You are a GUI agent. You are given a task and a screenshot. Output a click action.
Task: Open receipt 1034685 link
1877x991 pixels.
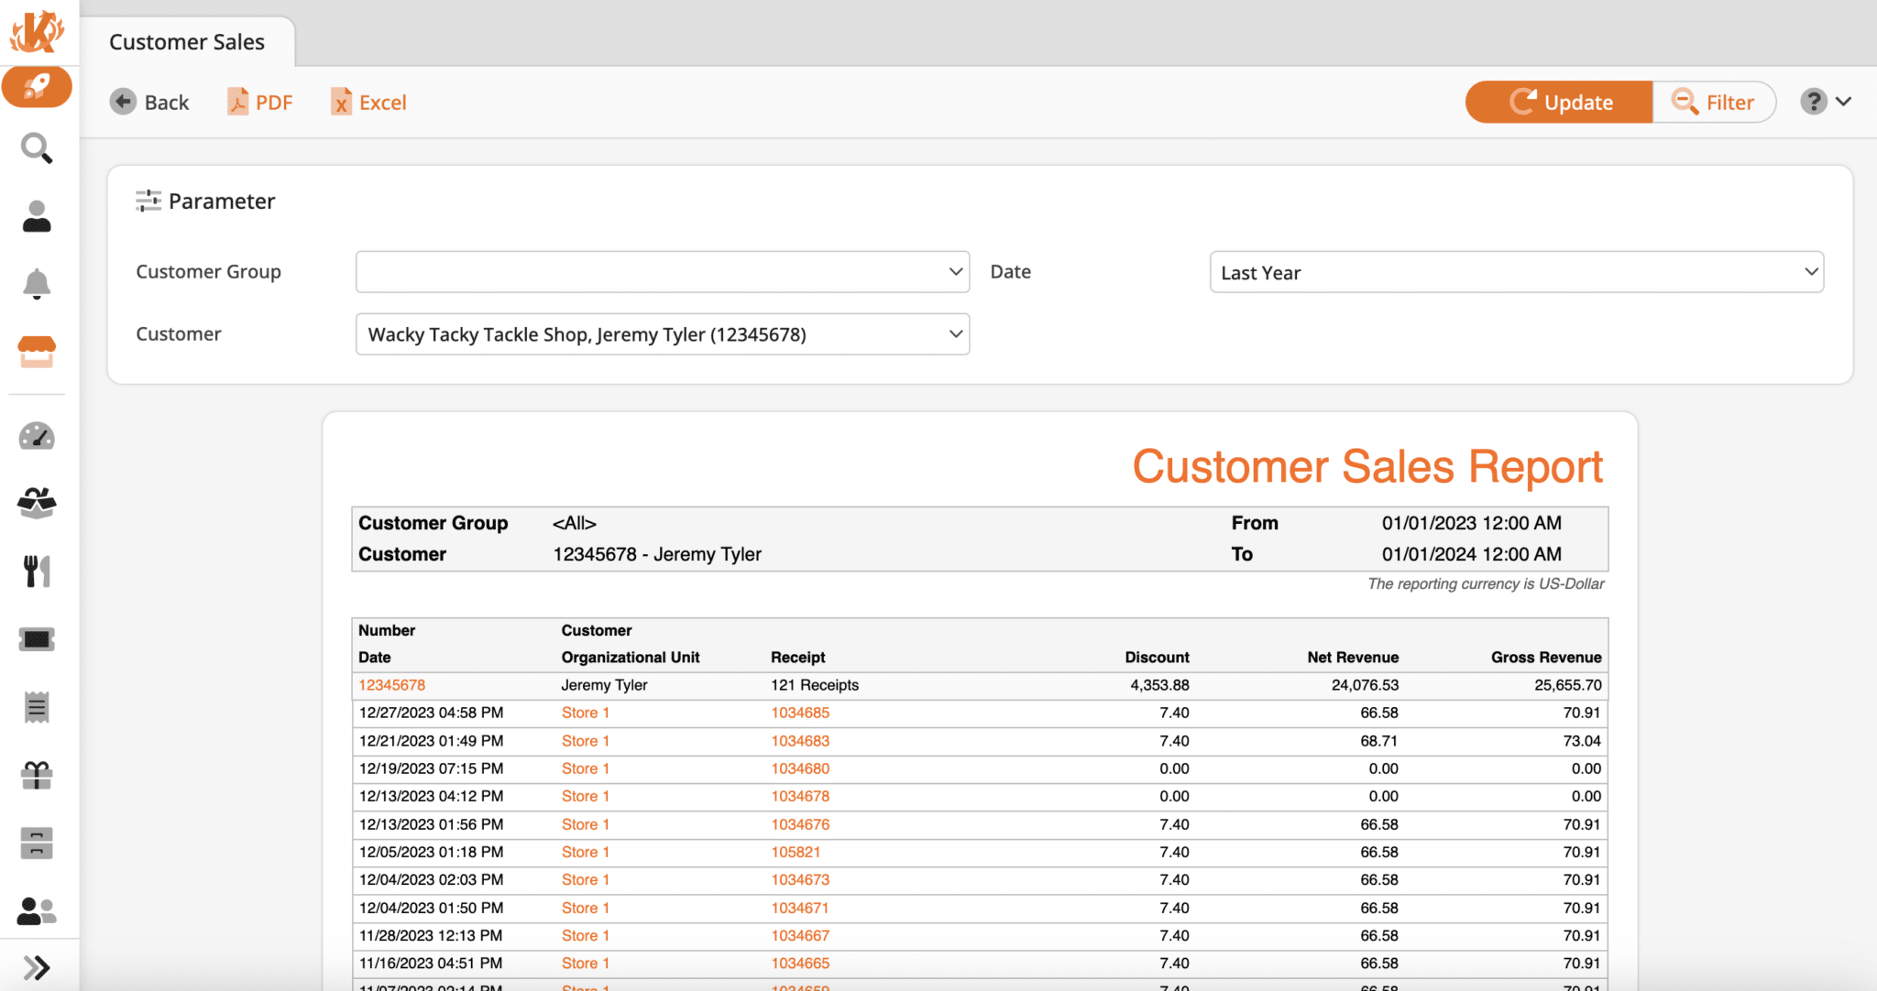[799, 713]
